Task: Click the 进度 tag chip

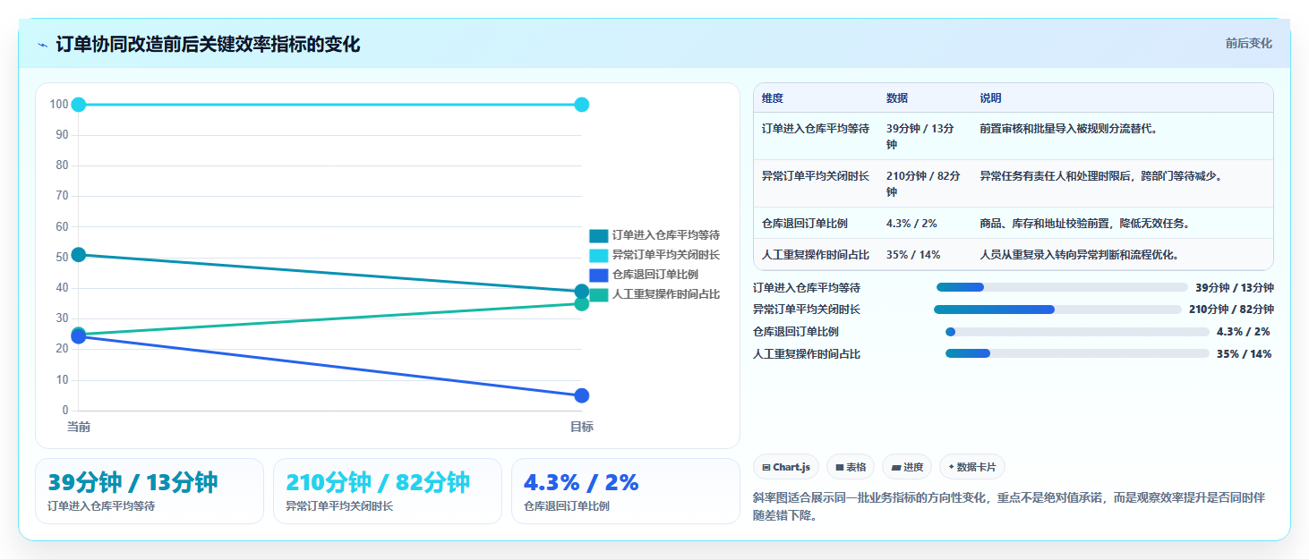Action: pos(907,467)
